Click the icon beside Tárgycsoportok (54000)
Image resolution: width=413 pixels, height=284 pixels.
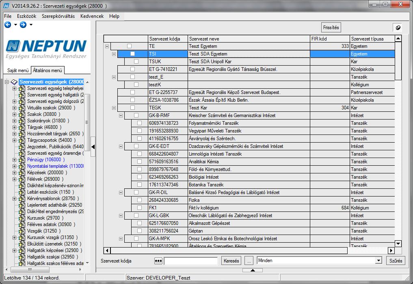coord(22,140)
